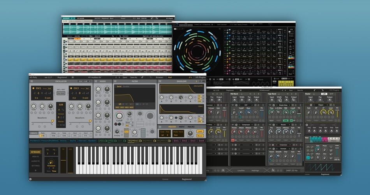Toggle the OSC1 power indicator
This screenshot has width=370, height=195.
(x=33, y=88)
